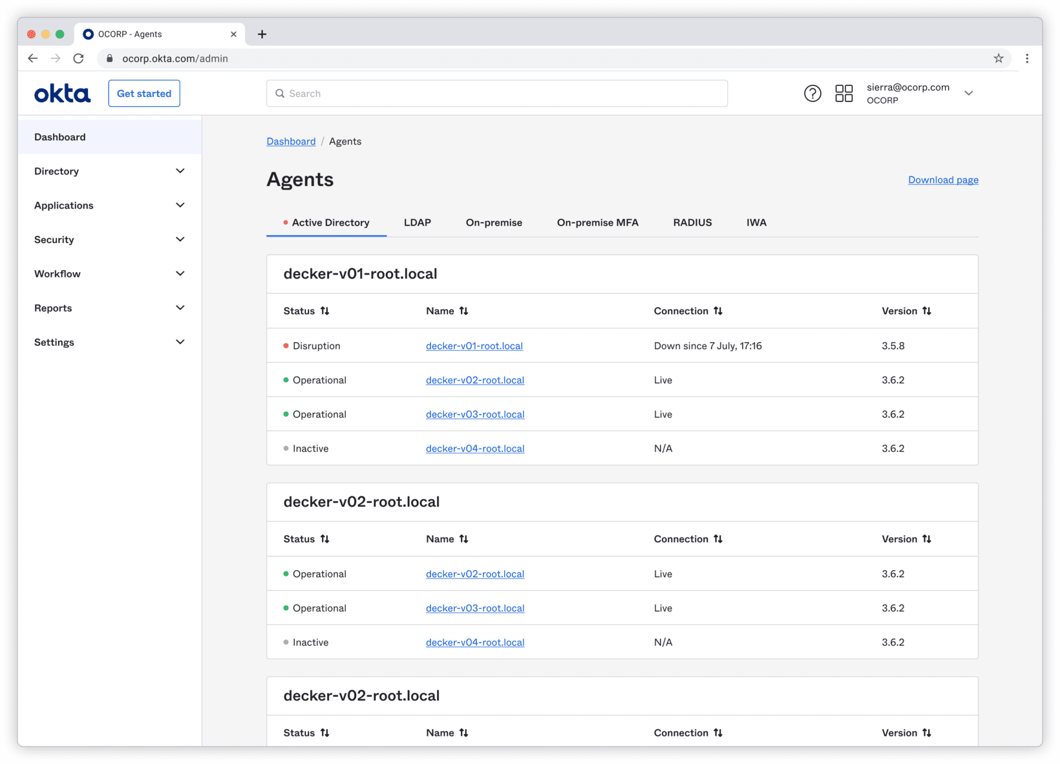The width and height of the screenshot is (1060, 764).
Task: Open decker-v03-root.local link in first table
Action: 475,414
